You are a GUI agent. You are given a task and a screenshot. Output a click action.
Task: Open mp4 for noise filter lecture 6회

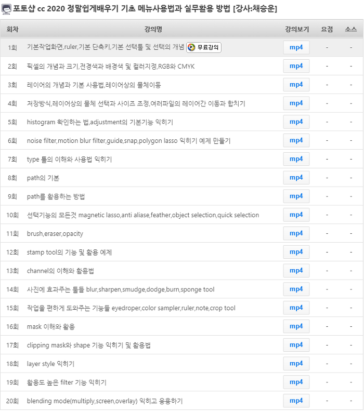click(x=296, y=140)
